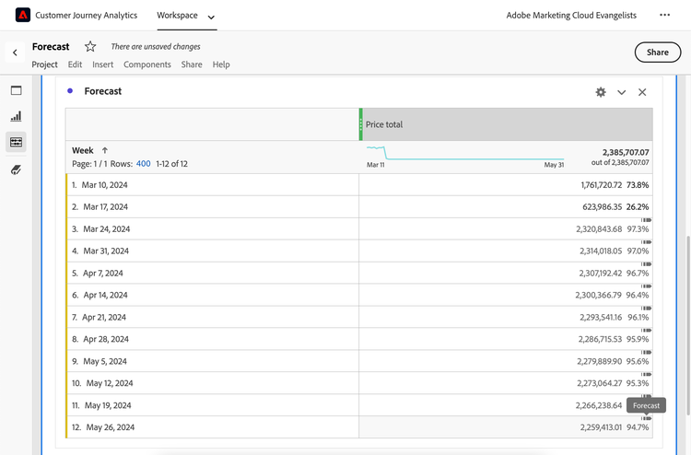Click the Adobe logo icon

pyautogui.click(x=23, y=15)
